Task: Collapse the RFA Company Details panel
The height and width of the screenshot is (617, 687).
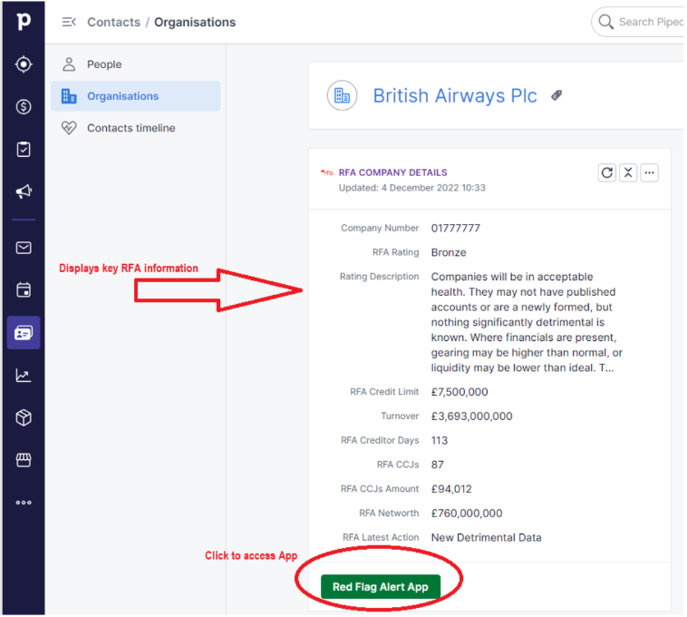Action: [628, 172]
